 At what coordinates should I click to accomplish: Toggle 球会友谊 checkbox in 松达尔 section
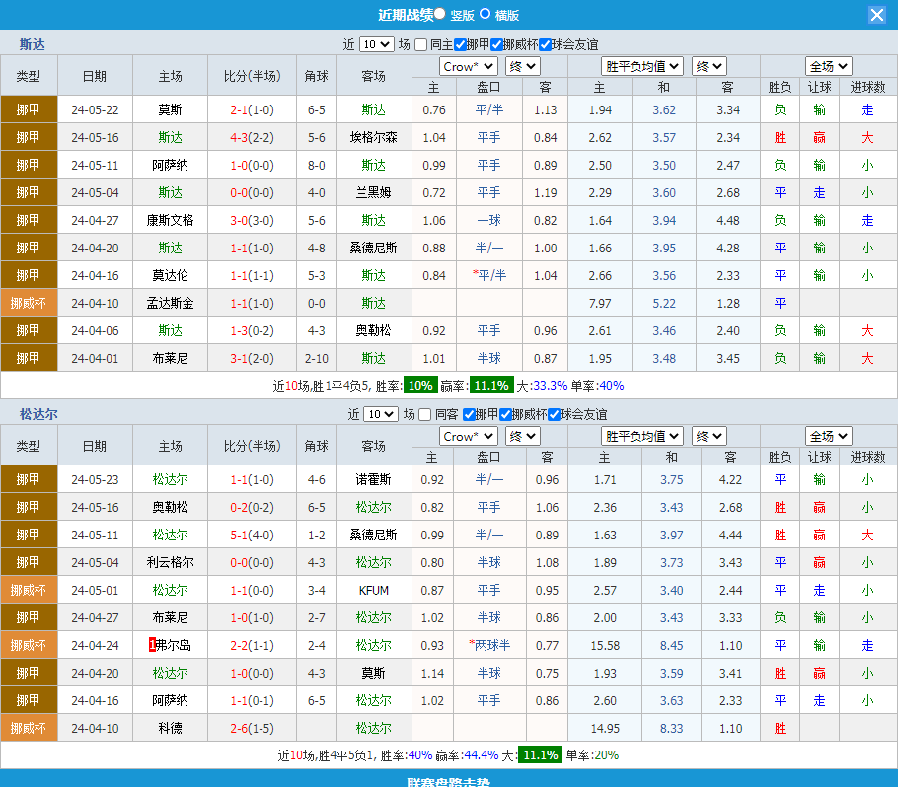click(x=554, y=414)
